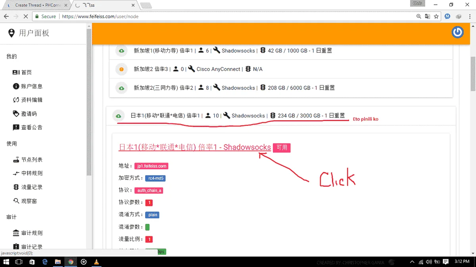476x267 pixels.
Task: Open Task View on the taskbar
Action: [19, 262]
